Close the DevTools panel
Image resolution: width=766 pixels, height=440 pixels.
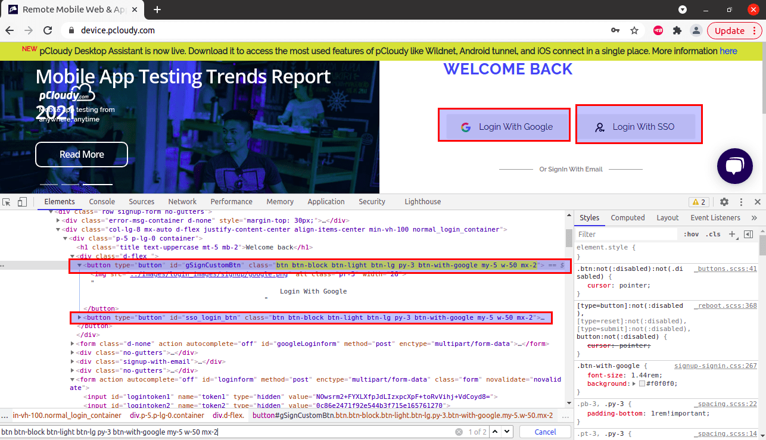click(x=757, y=202)
